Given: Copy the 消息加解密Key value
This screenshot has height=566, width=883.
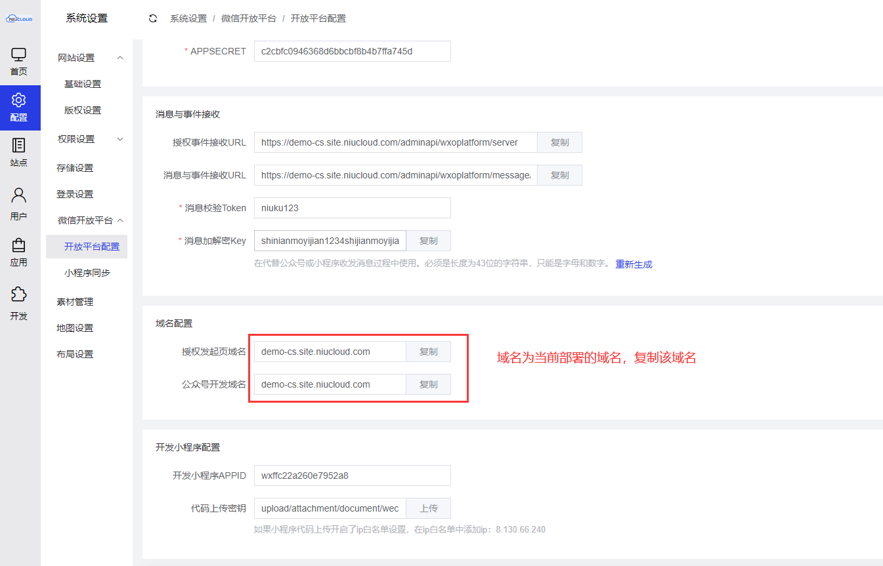Looking at the screenshot, I should click(428, 241).
